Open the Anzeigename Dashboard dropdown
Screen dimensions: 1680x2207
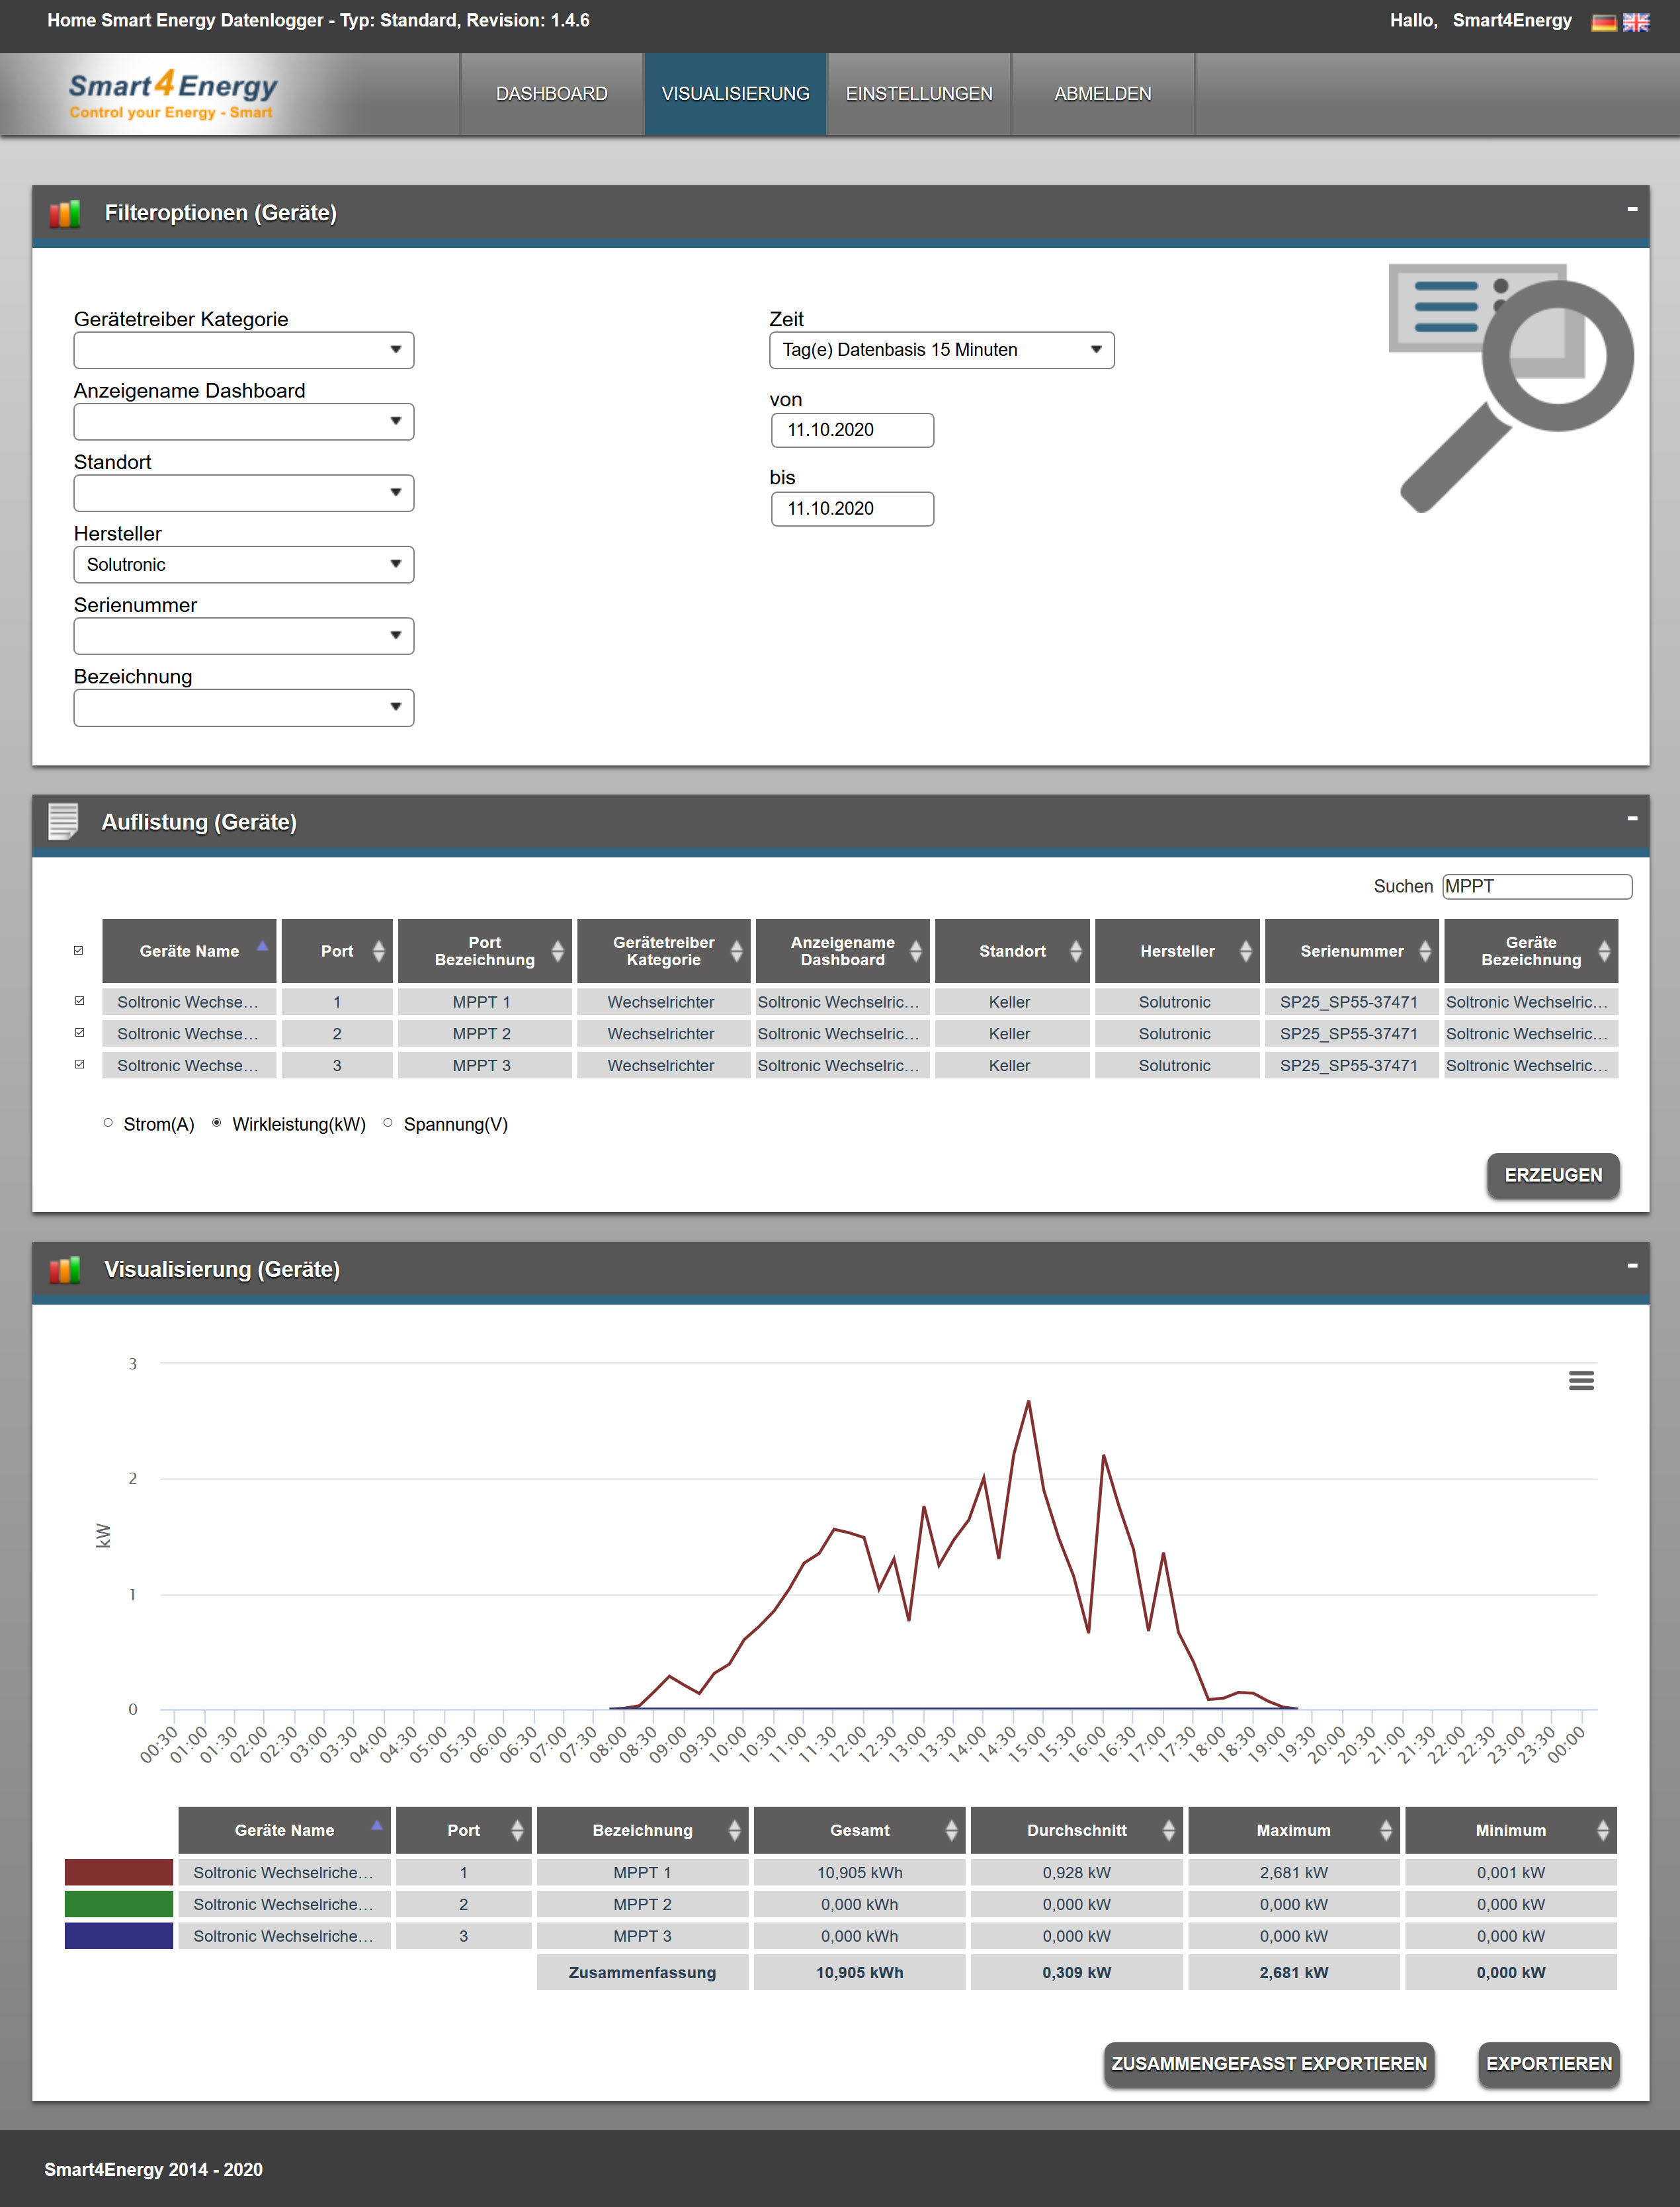tap(243, 421)
